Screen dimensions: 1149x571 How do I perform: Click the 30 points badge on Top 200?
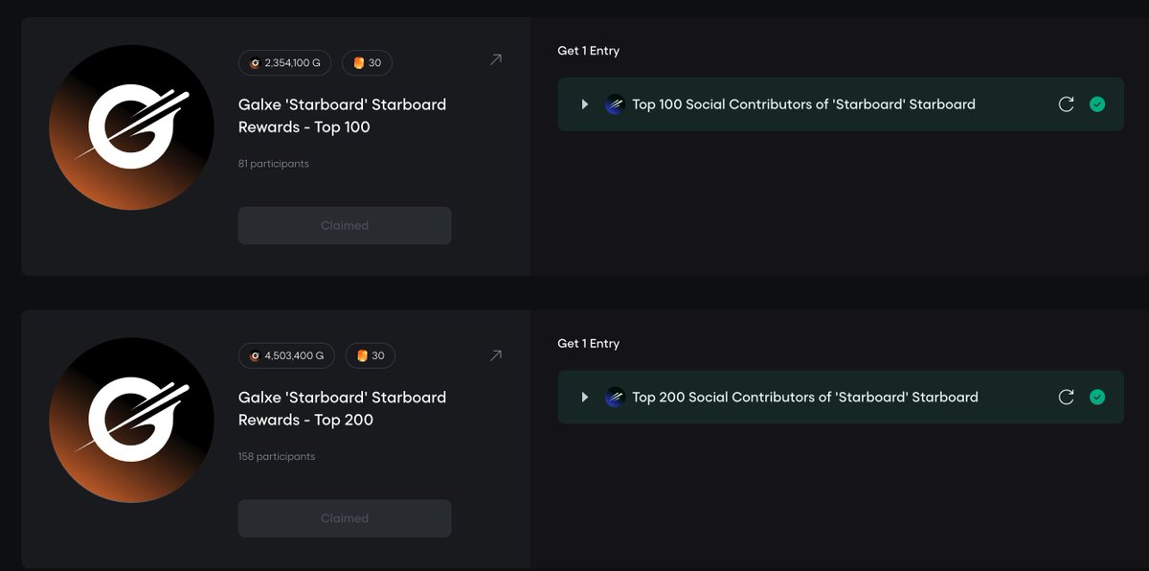(370, 356)
